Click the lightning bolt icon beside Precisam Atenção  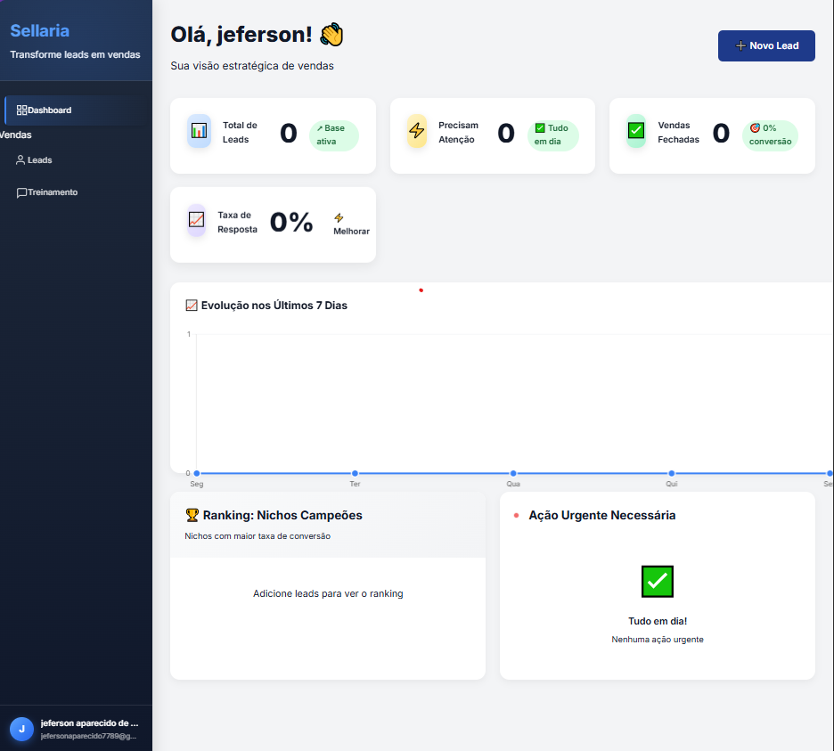tap(417, 131)
